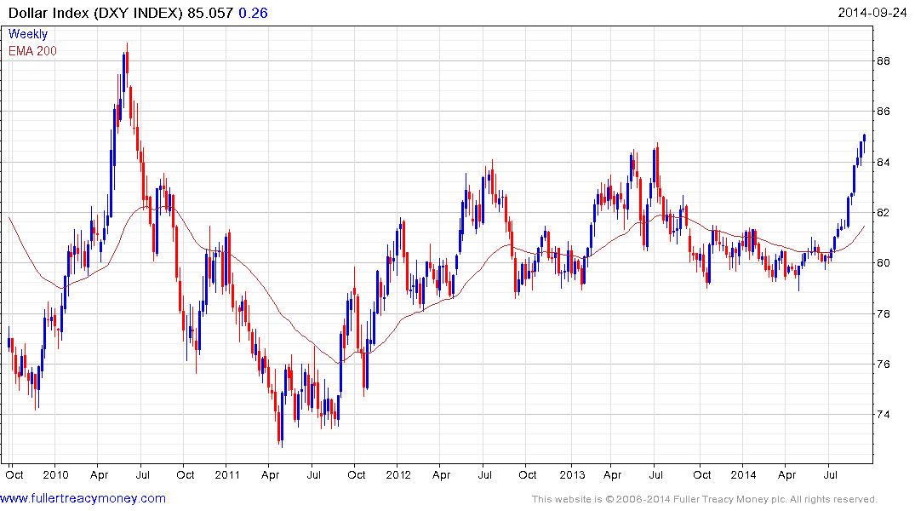Click the copyright notice for Fuller Treacy Money
This screenshot has width=915, height=511.
(x=704, y=499)
